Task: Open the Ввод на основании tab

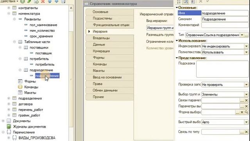Action: pyautogui.click(x=110, y=77)
